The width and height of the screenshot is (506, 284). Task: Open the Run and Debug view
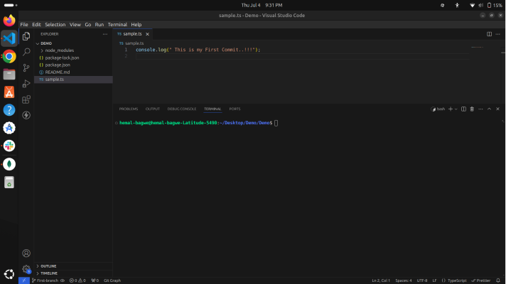(26, 84)
